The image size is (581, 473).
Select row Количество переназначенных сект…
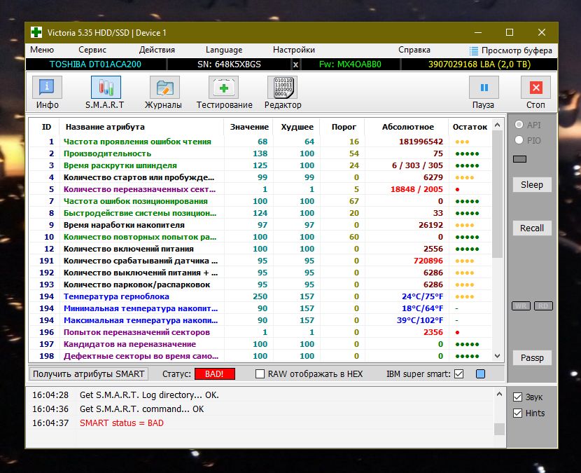260,188
